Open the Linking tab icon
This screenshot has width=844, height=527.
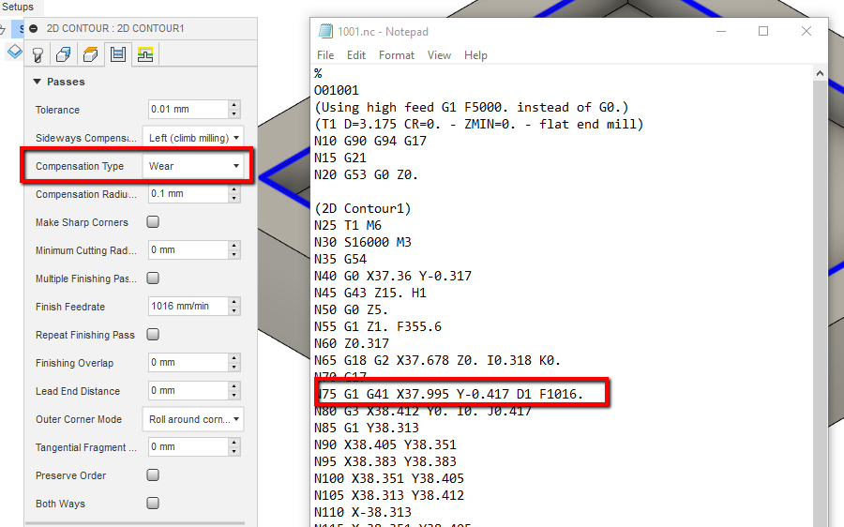[144, 54]
